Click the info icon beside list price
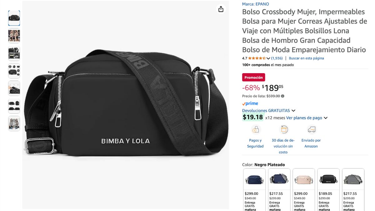The image size is (375, 211). 283,96
